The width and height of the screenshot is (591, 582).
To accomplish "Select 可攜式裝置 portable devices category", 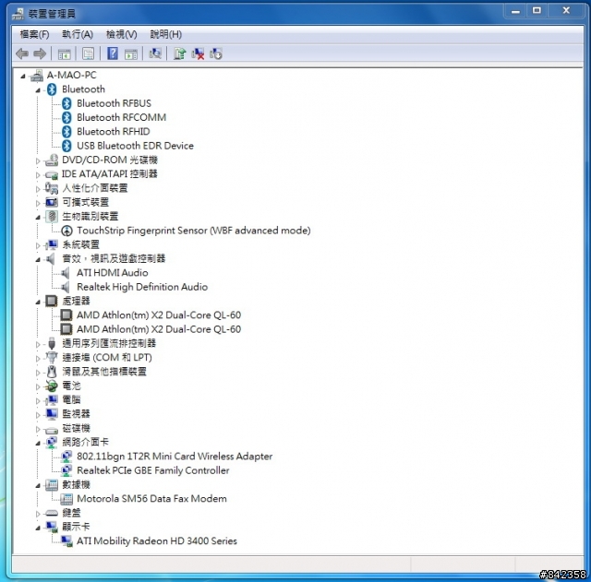I will 86,202.
